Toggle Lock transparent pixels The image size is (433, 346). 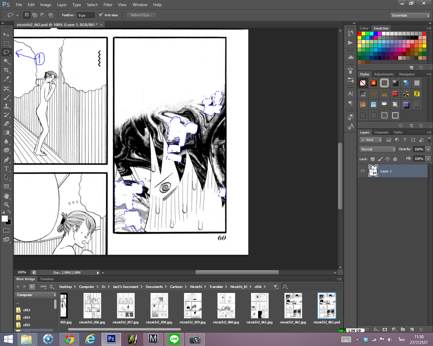tap(372, 159)
